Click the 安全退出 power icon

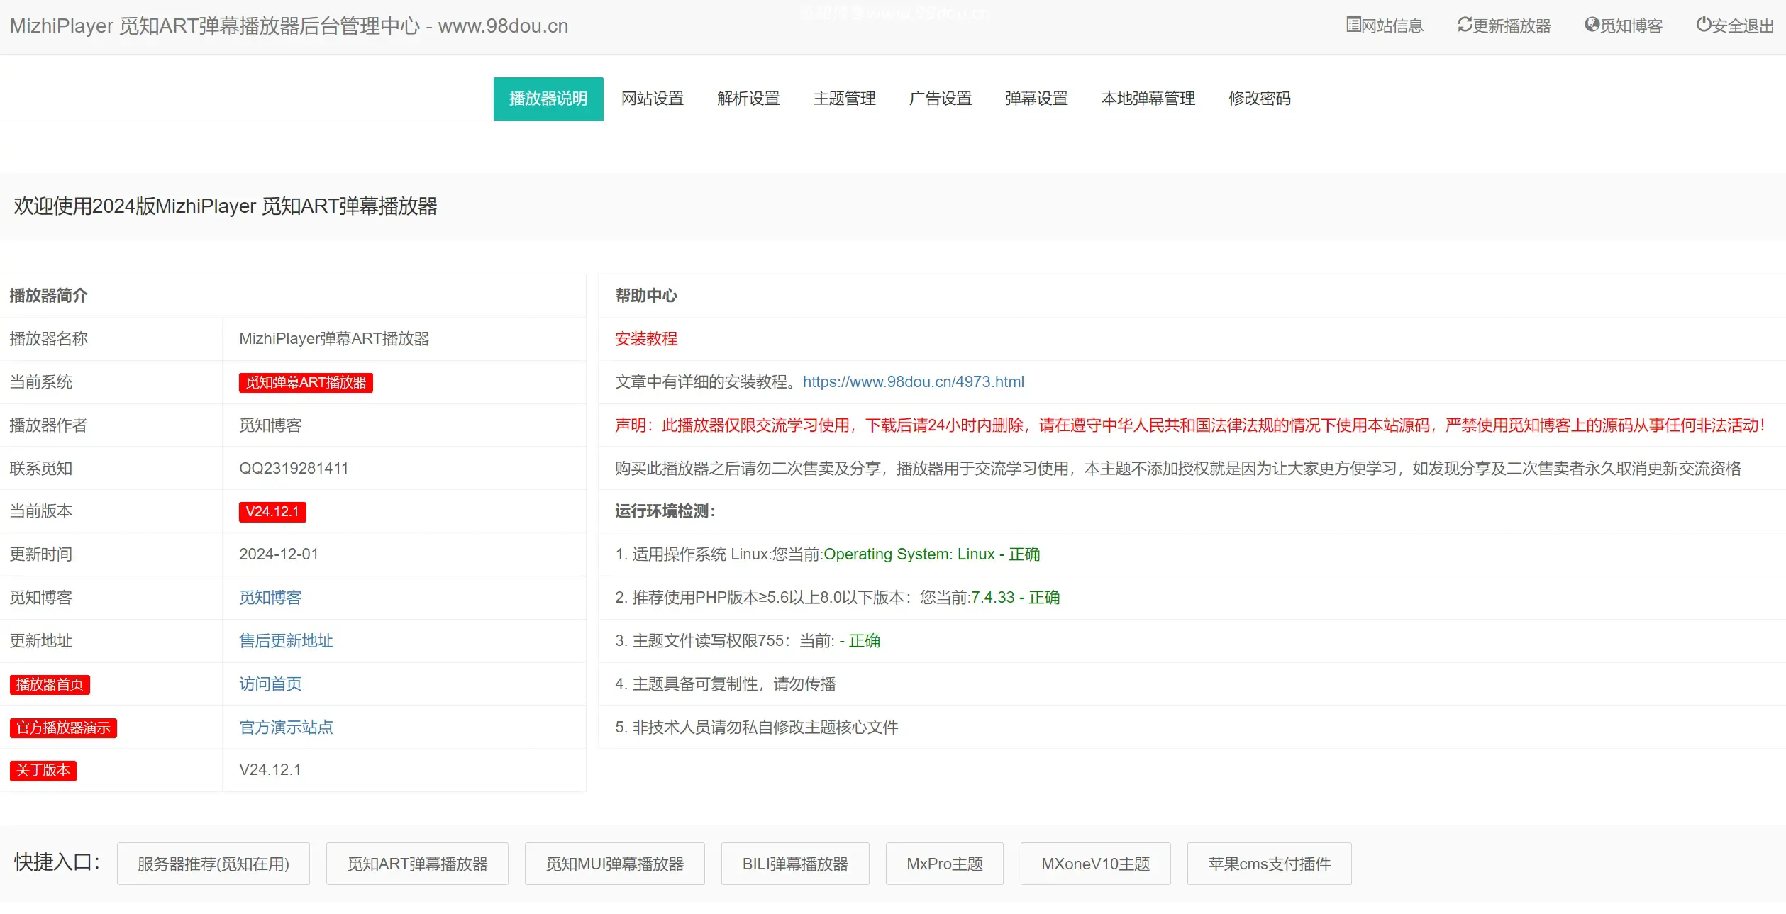click(1703, 26)
